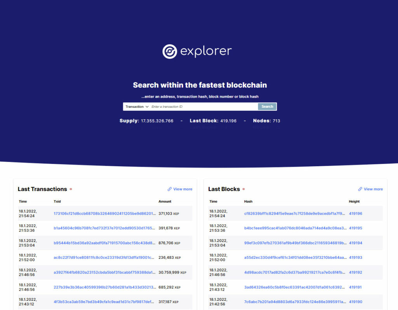Click link icon beside Last Transactions View more
This screenshot has height=310, width=398.
[169, 189]
